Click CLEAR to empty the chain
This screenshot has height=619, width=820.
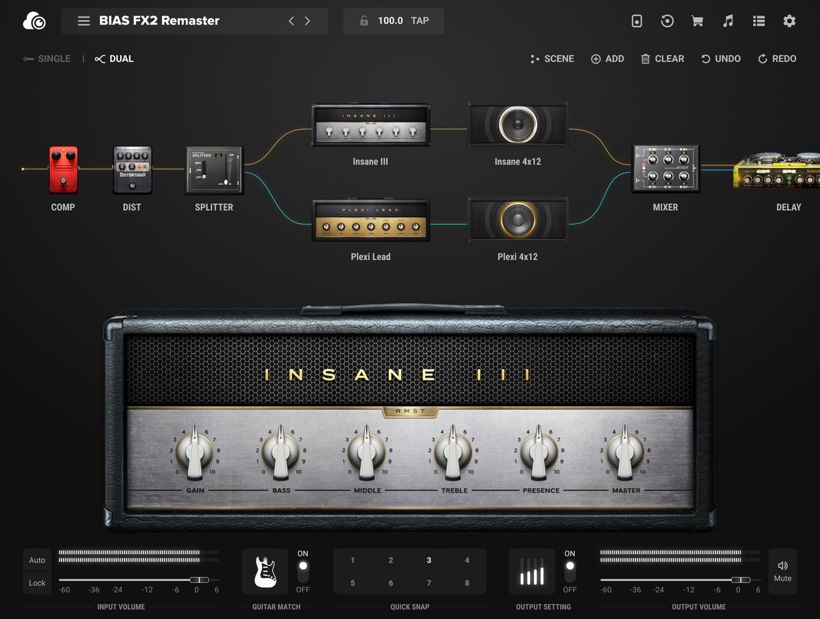662,59
